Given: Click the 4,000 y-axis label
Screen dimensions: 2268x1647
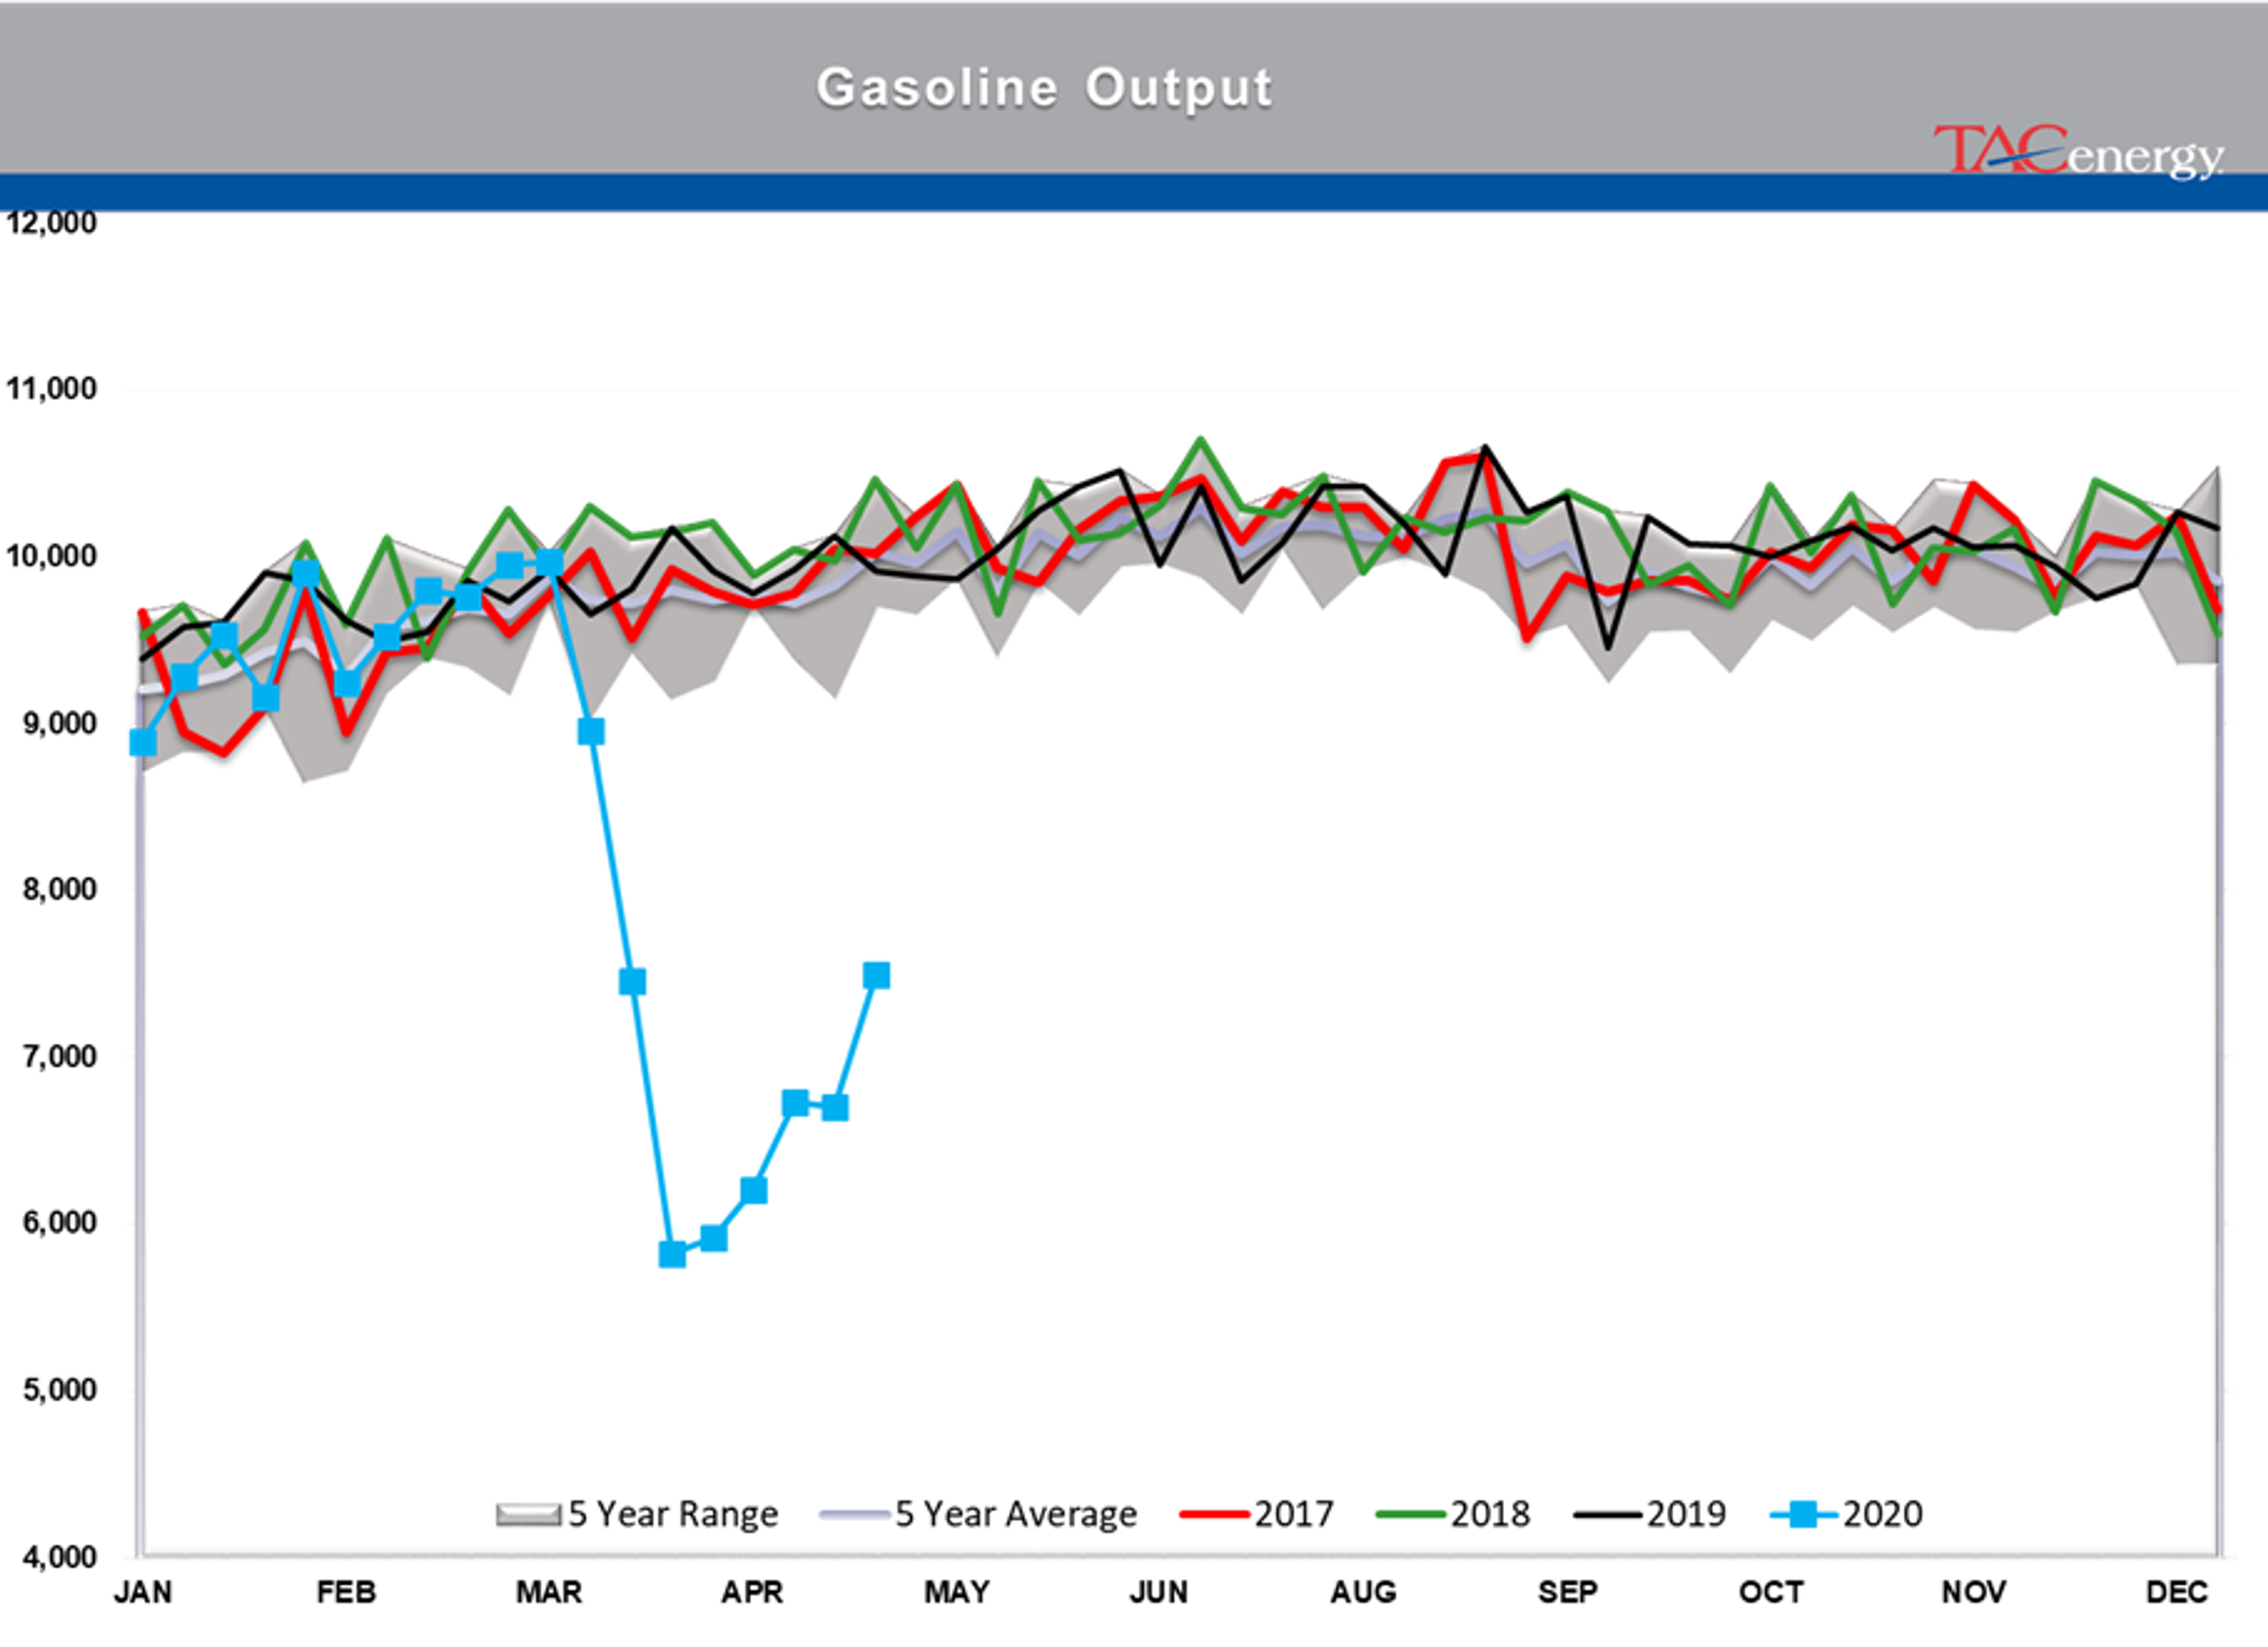Looking at the screenshot, I should pyautogui.click(x=59, y=1556).
